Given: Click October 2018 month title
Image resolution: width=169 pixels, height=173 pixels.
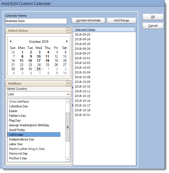Looking at the screenshot, I should coord(39,42).
